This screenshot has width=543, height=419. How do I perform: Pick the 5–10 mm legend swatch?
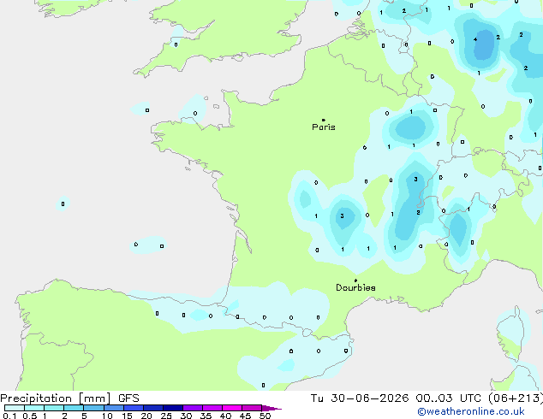point(93,408)
